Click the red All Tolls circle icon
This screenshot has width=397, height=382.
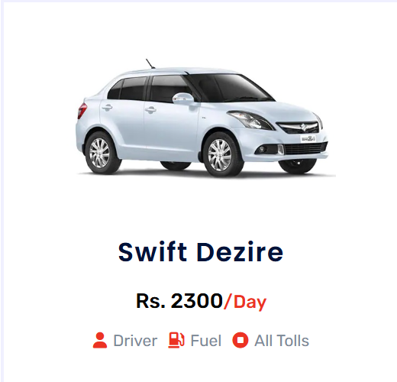point(240,340)
